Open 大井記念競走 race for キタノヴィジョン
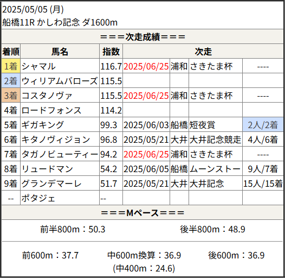 pos(215,140)
